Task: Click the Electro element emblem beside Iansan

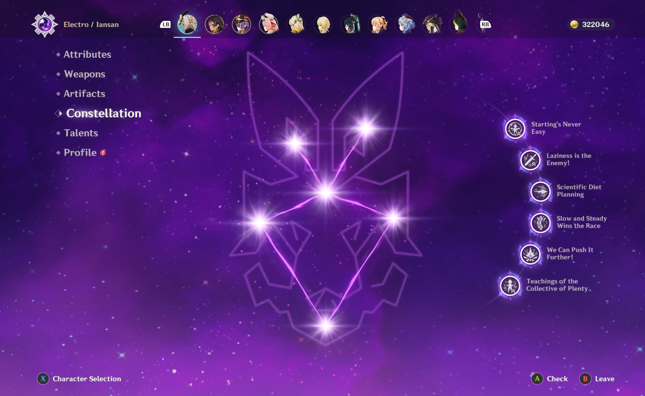Action: [45, 24]
